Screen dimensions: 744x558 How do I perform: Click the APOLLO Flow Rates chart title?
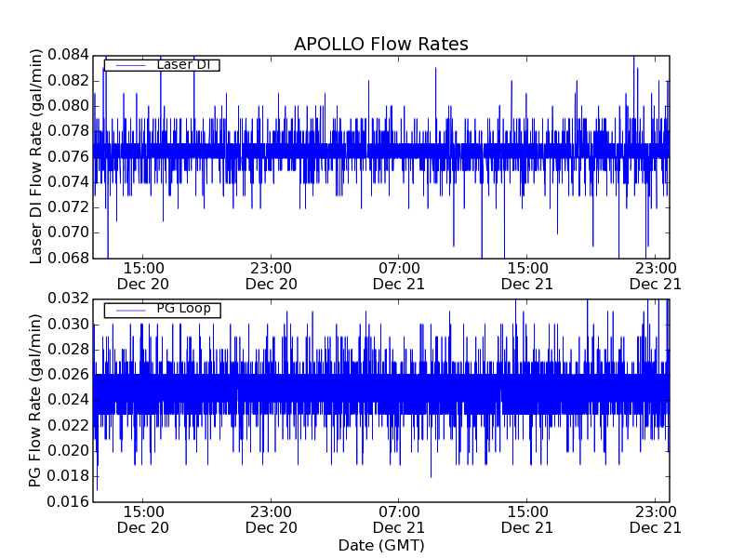tap(380, 45)
